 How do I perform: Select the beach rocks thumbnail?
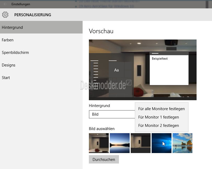182,143
